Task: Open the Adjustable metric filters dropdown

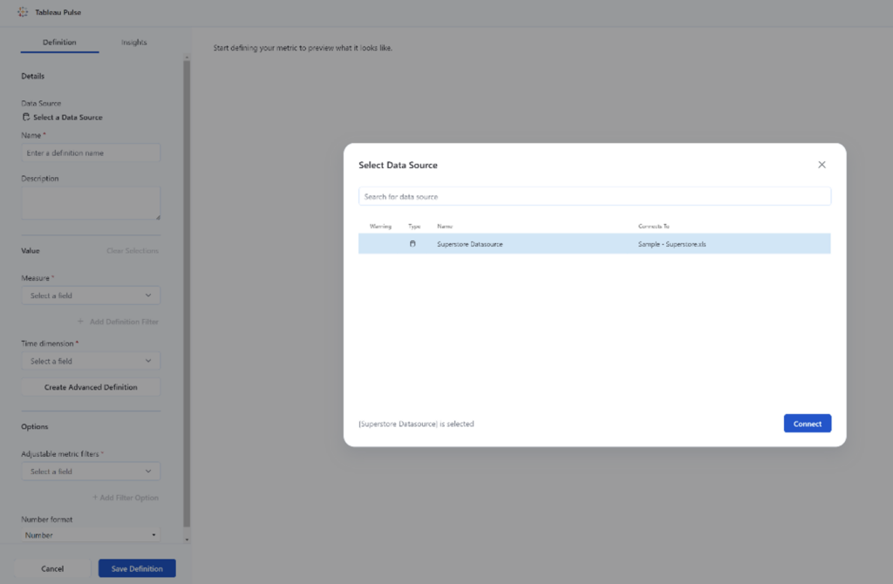Action: coord(91,471)
